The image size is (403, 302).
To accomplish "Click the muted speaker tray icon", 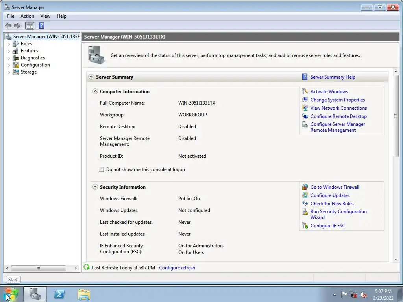I will pyautogui.click(x=363, y=295).
